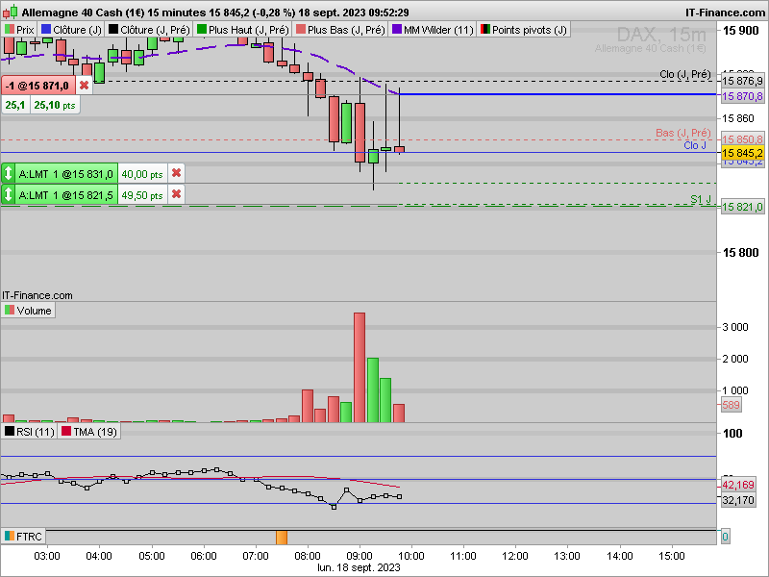Click the 15 850,8 Bas price tag
This screenshot has height=577, width=769.
(742, 139)
